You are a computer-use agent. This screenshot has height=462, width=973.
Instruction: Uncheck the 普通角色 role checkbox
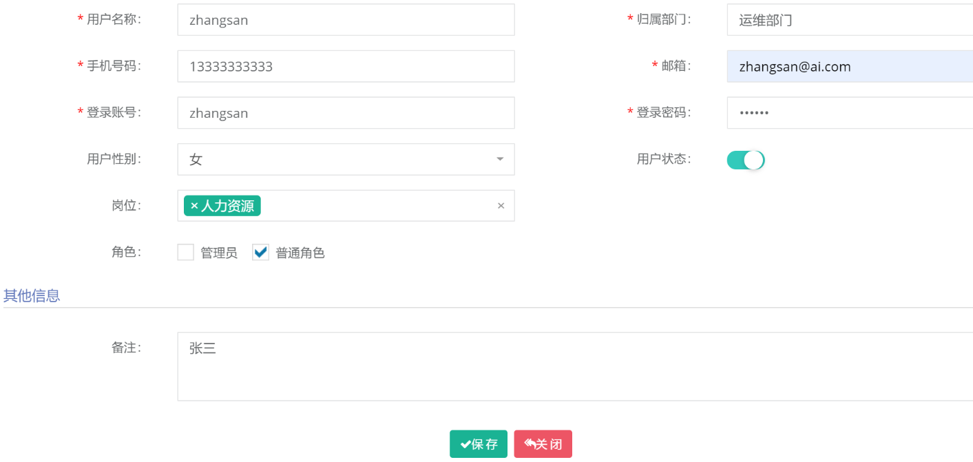(x=260, y=252)
